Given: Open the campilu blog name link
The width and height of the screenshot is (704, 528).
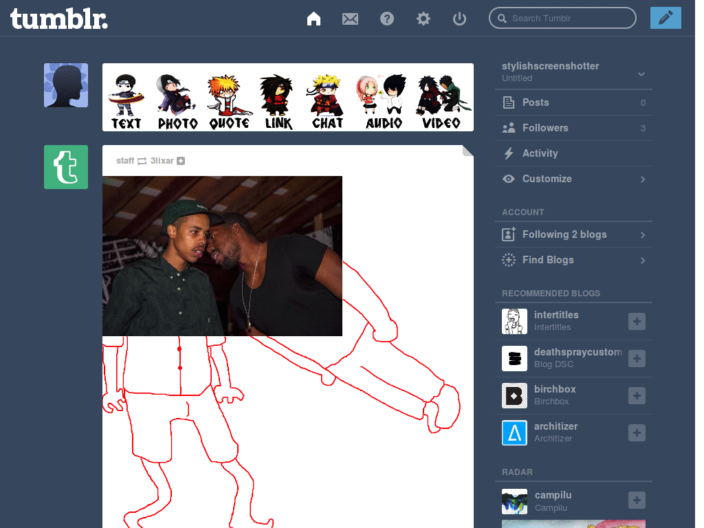Looking at the screenshot, I should 553,495.
